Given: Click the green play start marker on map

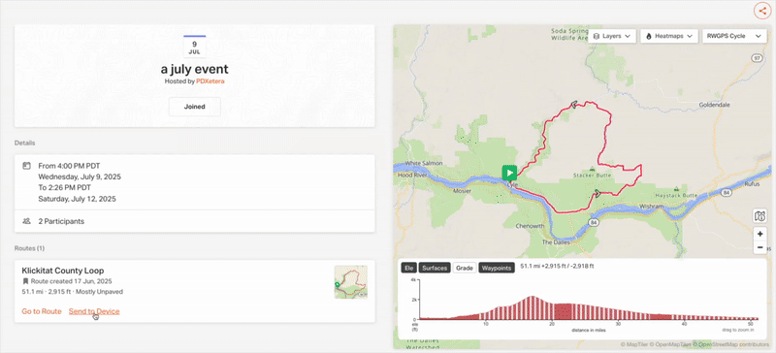Looking at the screenshot, I should coord(509,173).
